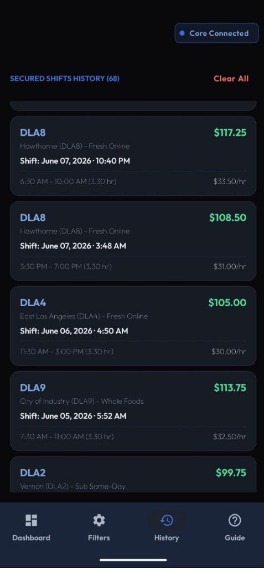
Task: Open the Guide question mark icon
Action: tap(235, 520)
